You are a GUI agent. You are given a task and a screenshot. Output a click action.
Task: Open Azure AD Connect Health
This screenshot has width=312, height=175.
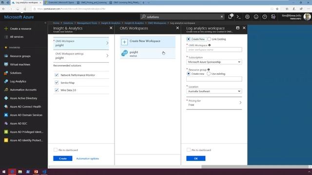click(25, 106)
